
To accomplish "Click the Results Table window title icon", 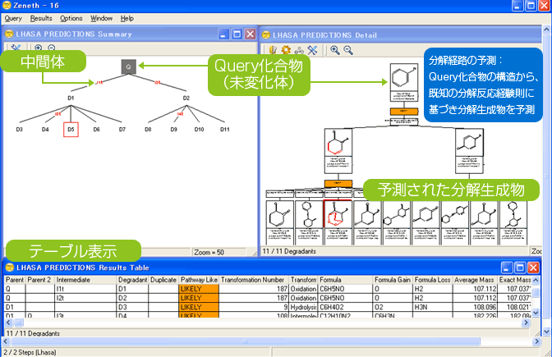I will point(10,268).
